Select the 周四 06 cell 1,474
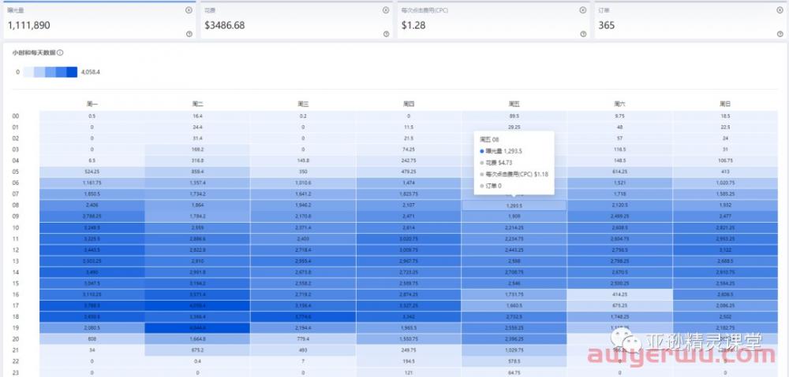Screen dimensions: 789x377 (x=409, y=183)
